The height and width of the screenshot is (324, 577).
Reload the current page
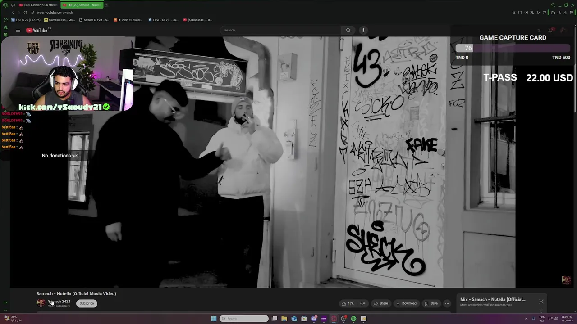pos(25,12)
